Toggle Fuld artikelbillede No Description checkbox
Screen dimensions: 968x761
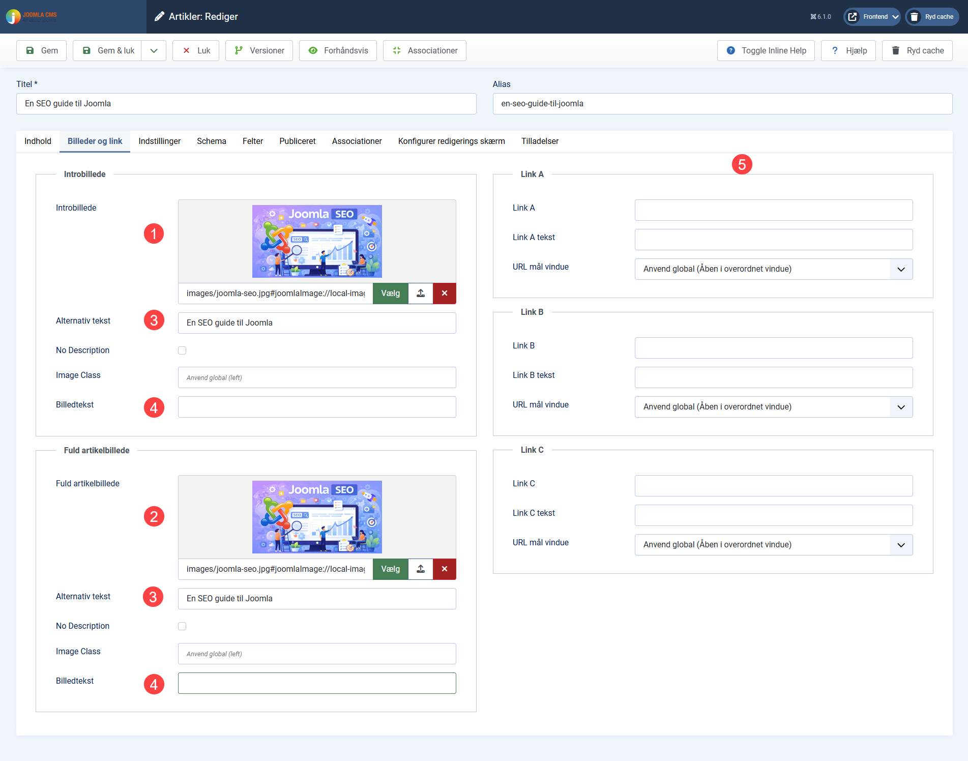click(182, 626)
